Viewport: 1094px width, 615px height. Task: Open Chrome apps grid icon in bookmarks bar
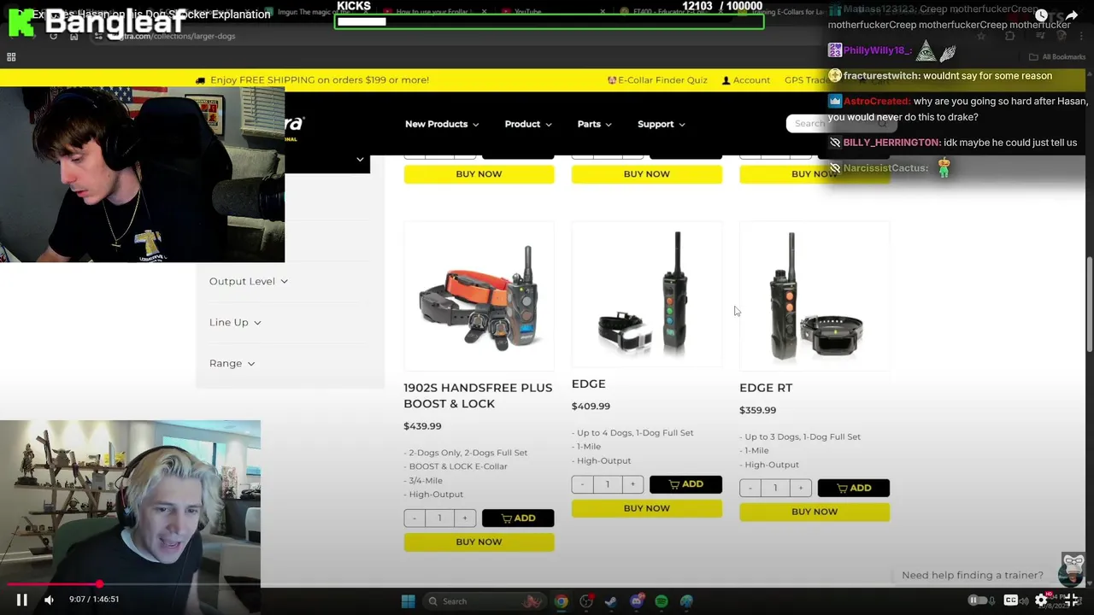coord(11,57)
